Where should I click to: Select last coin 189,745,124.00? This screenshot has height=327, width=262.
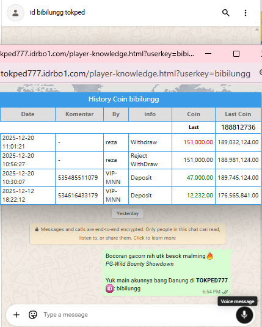click(x=238, y=178)
